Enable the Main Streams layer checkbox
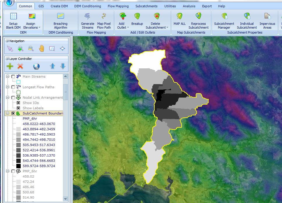This screenshot has height=203, width=282. pyautogui.click(x=13, y=77)
